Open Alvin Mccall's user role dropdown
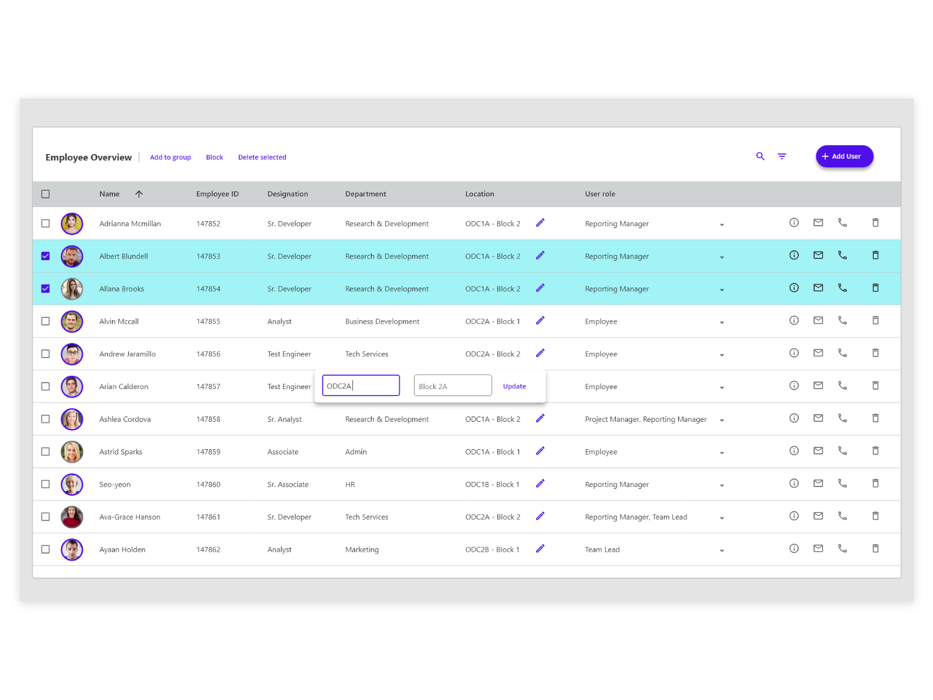The height and width of the screenshot is (700, 933). [x=722, y=322]
